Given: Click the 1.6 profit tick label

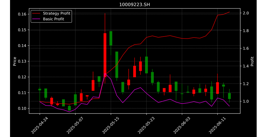Looking at the screenshot, I should tap(246, 48).
